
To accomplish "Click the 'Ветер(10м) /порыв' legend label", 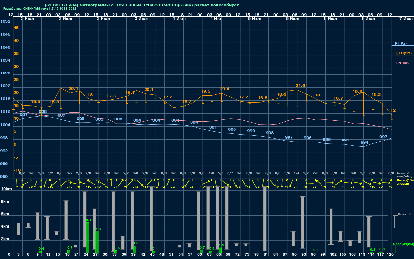I will point(405,182).
